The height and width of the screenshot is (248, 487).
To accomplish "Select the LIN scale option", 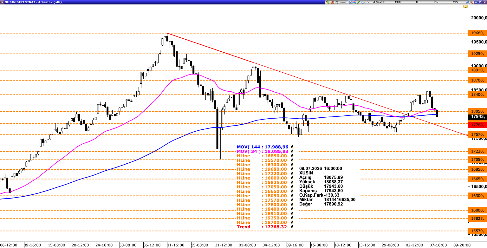I will 436,2.
